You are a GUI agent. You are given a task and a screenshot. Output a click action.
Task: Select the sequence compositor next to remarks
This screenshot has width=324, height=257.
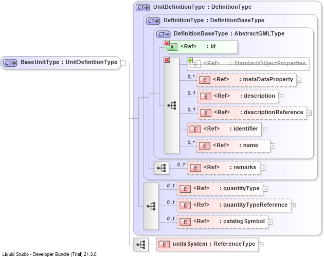coord(161,168)
